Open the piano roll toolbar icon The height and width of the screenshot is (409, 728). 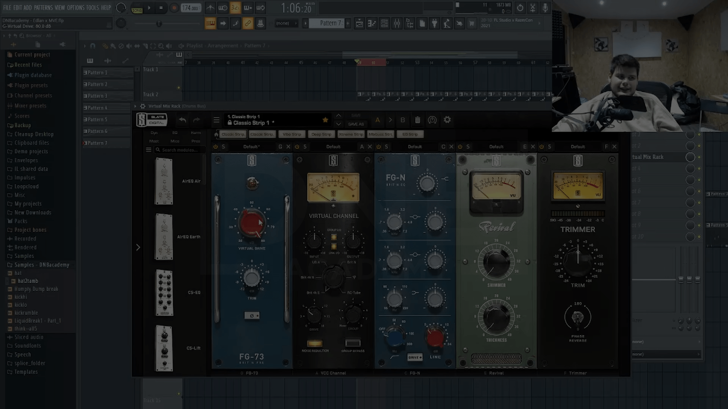pos(372,23)
